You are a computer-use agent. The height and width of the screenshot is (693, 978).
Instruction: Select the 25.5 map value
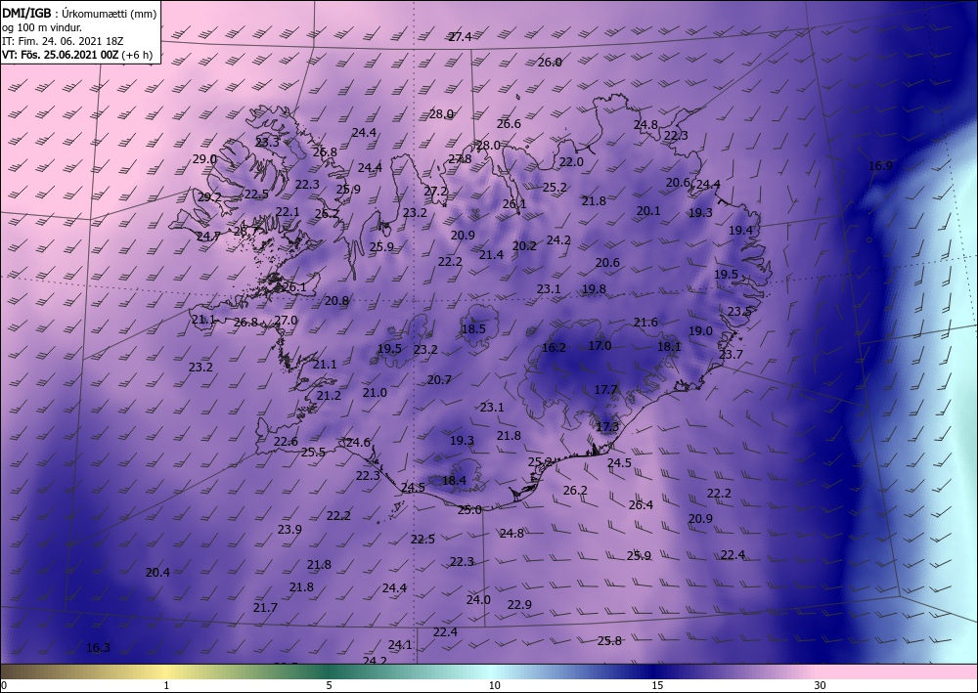point(313,453)
